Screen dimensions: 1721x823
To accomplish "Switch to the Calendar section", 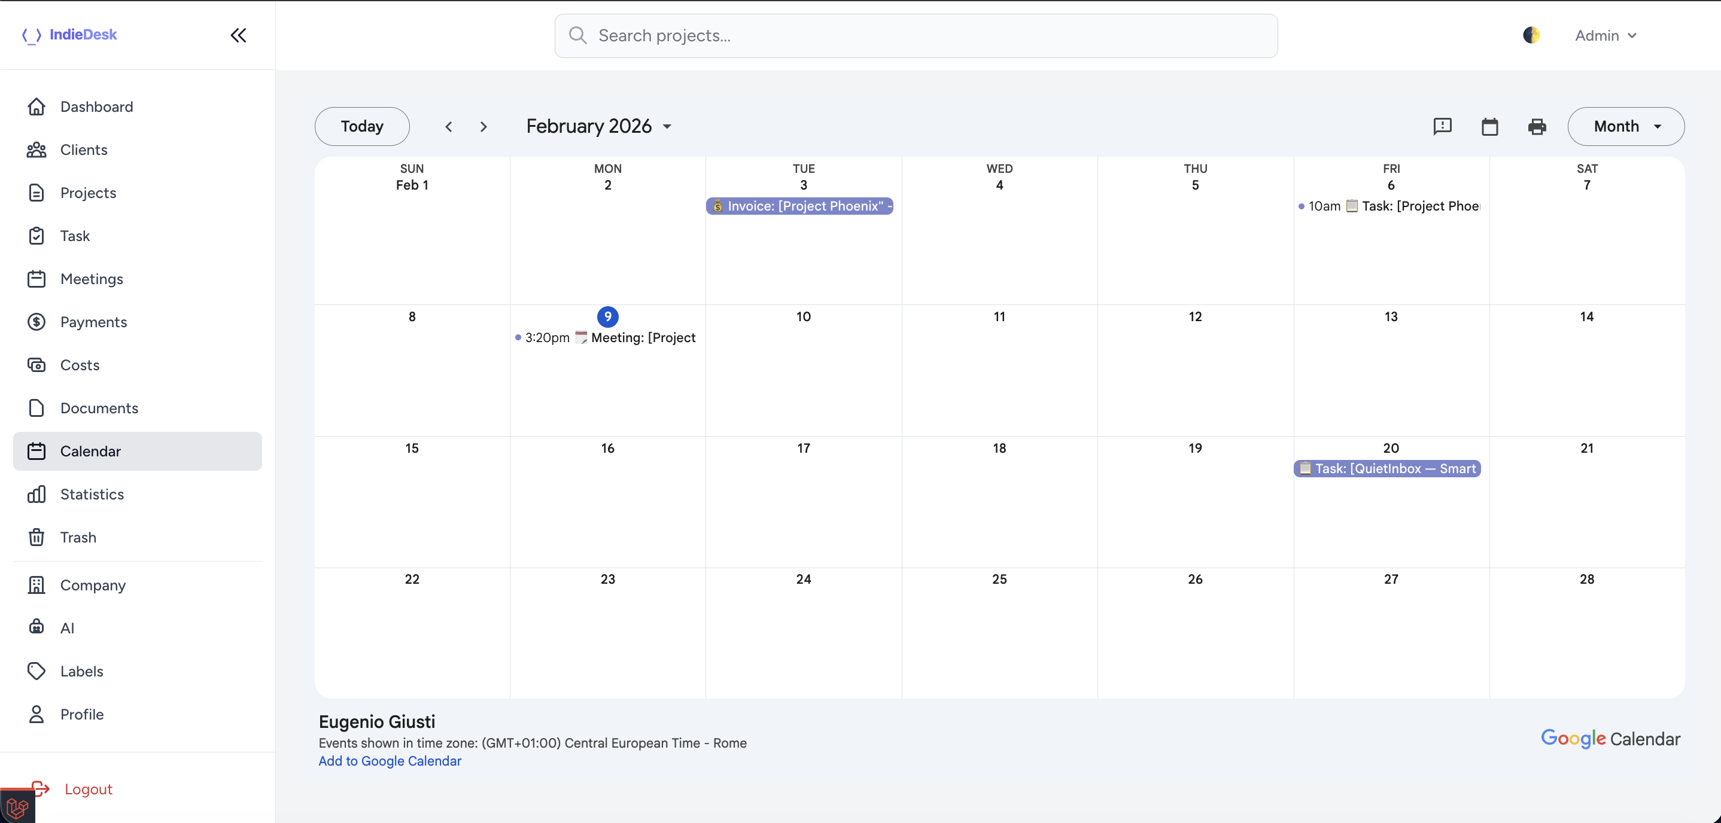I will 90,451.
